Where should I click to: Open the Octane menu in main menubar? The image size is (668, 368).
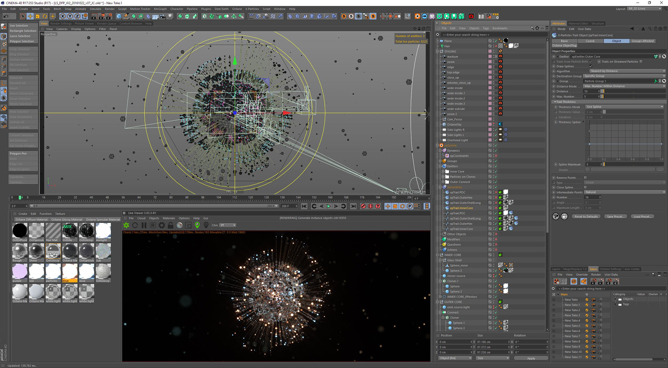click(x=237, y=9)
